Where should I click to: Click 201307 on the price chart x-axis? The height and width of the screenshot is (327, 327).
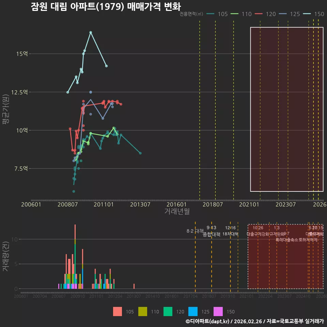pos(140,204)
